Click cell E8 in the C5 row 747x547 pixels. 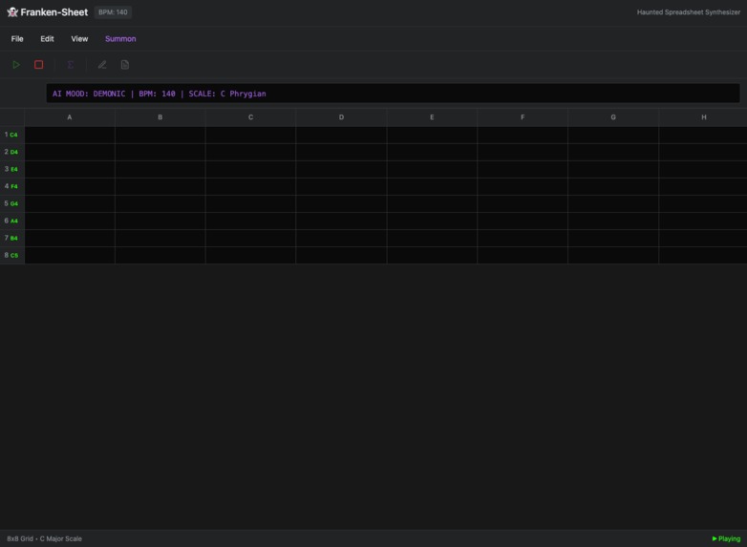click(432, 255)
